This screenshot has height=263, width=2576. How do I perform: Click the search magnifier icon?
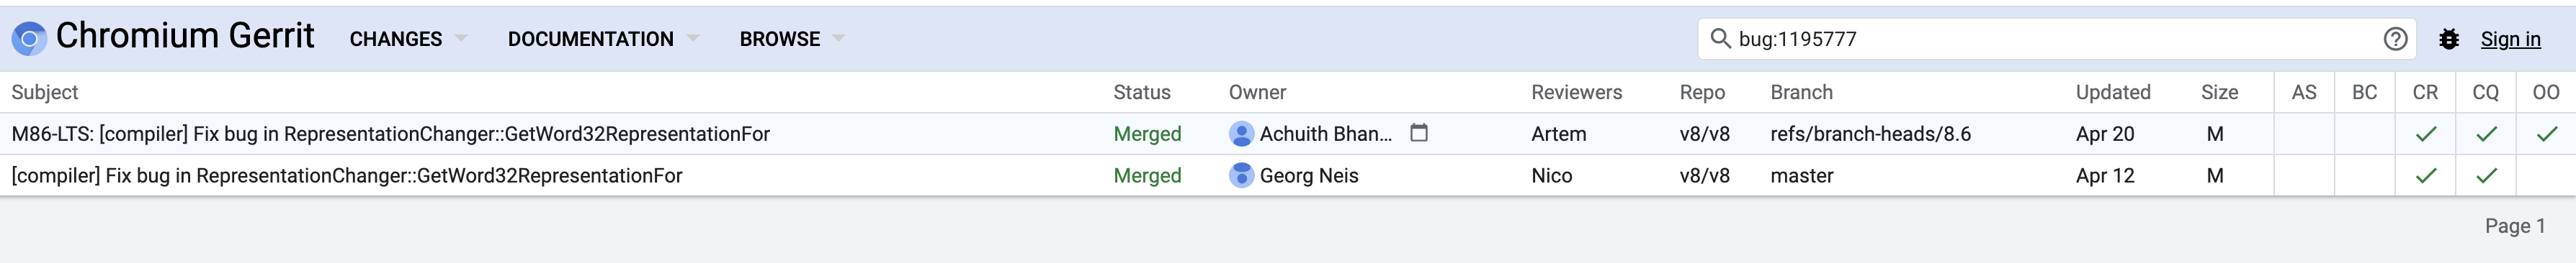click(x=1720, y=39)
